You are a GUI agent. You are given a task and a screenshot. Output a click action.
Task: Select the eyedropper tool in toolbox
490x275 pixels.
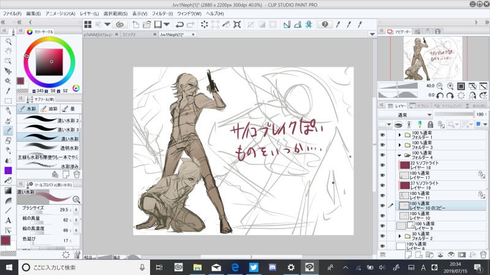(x=8, y=90)
